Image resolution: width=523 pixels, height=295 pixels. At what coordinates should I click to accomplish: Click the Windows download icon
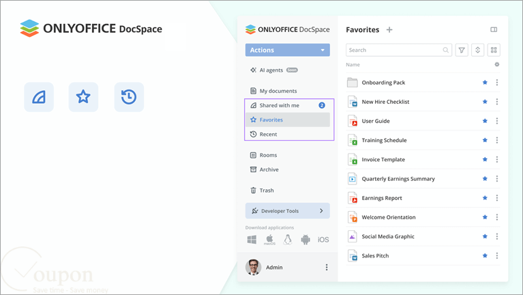click(252, 240)
